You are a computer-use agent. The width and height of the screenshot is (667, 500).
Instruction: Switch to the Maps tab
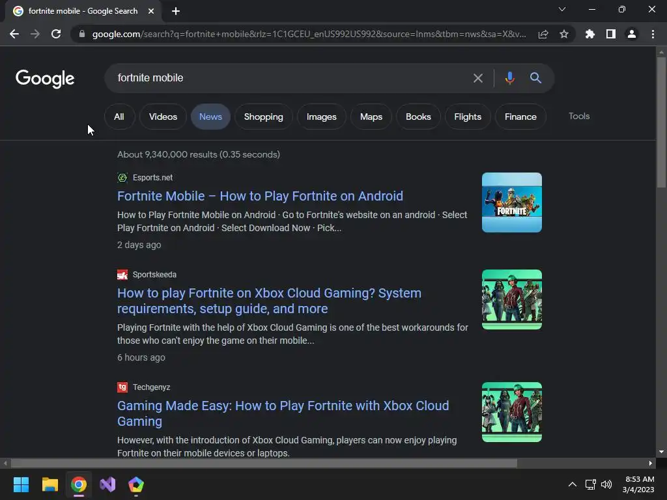(371, 117)
